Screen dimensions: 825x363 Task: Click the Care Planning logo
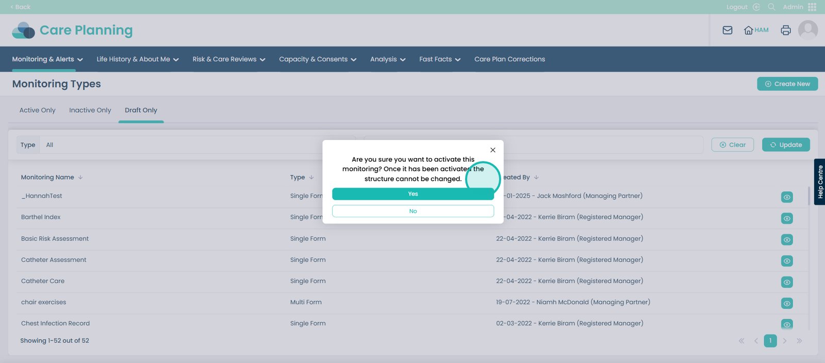[x=73, y=30]
